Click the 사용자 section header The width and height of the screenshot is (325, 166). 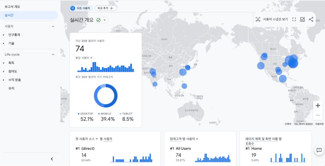click(x=29, y=26)
